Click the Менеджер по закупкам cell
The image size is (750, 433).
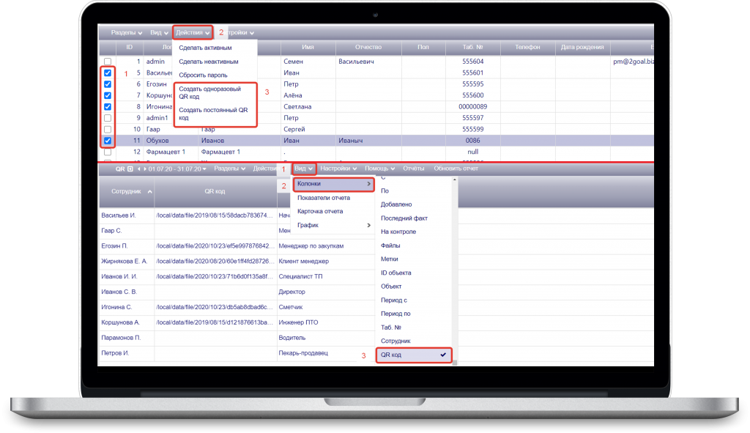tap(311, 246)
